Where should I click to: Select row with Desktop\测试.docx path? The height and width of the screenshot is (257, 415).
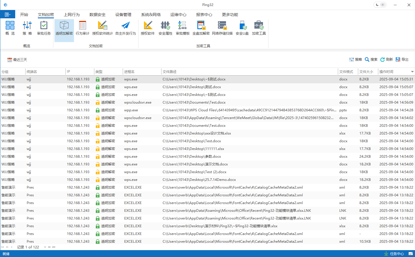coord(207,87)
